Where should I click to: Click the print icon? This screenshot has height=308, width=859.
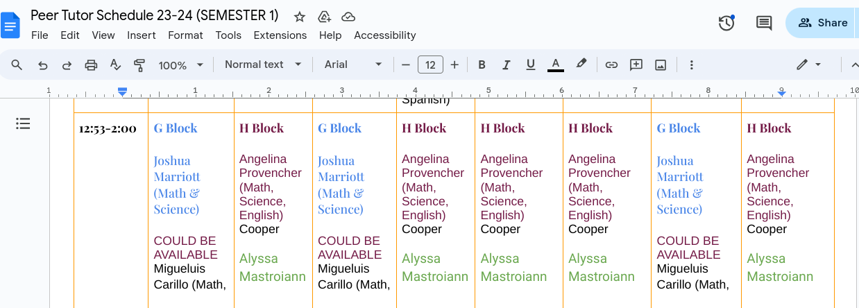pyautogui.click(x=91, y=65)
